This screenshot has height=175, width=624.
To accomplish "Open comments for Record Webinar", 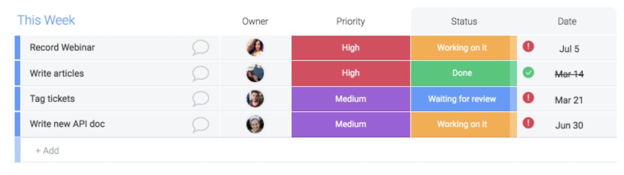I will pos(201,48).
